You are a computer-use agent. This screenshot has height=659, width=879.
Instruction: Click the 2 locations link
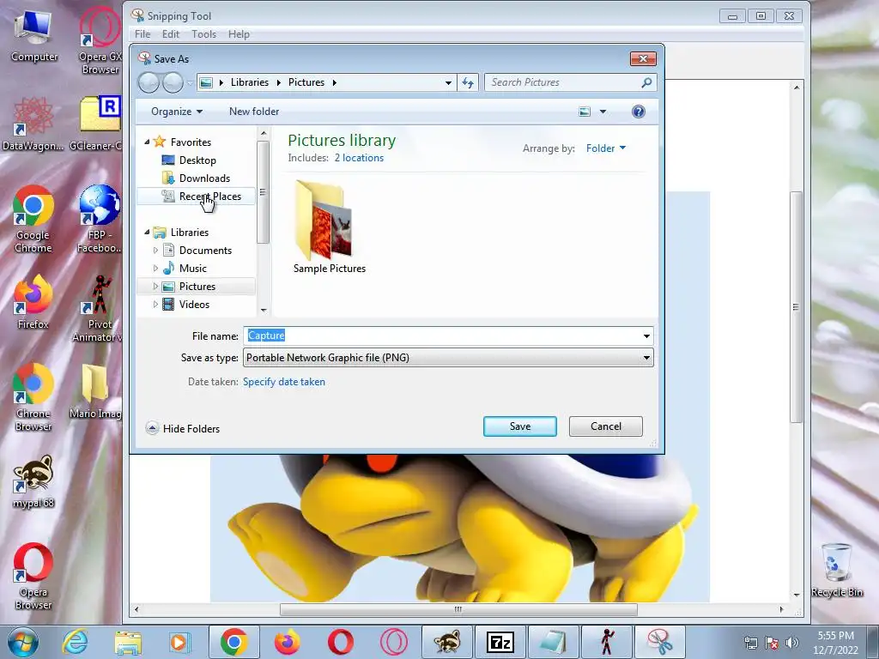point(359,158)
